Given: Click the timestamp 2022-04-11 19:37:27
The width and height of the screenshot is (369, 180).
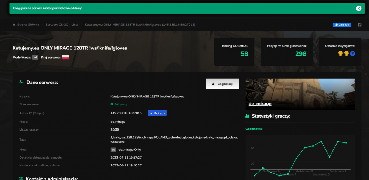Looking at the screenshot, I should tap(126, 157).
